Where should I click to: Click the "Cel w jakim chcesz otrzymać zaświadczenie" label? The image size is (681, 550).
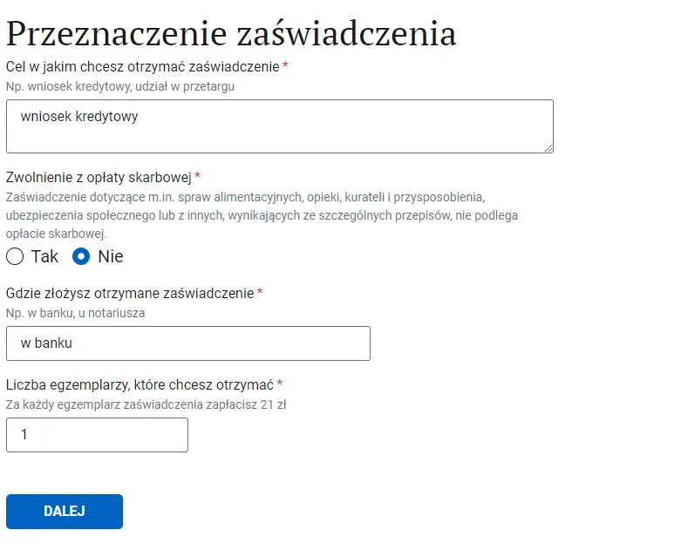pos(142,66)
